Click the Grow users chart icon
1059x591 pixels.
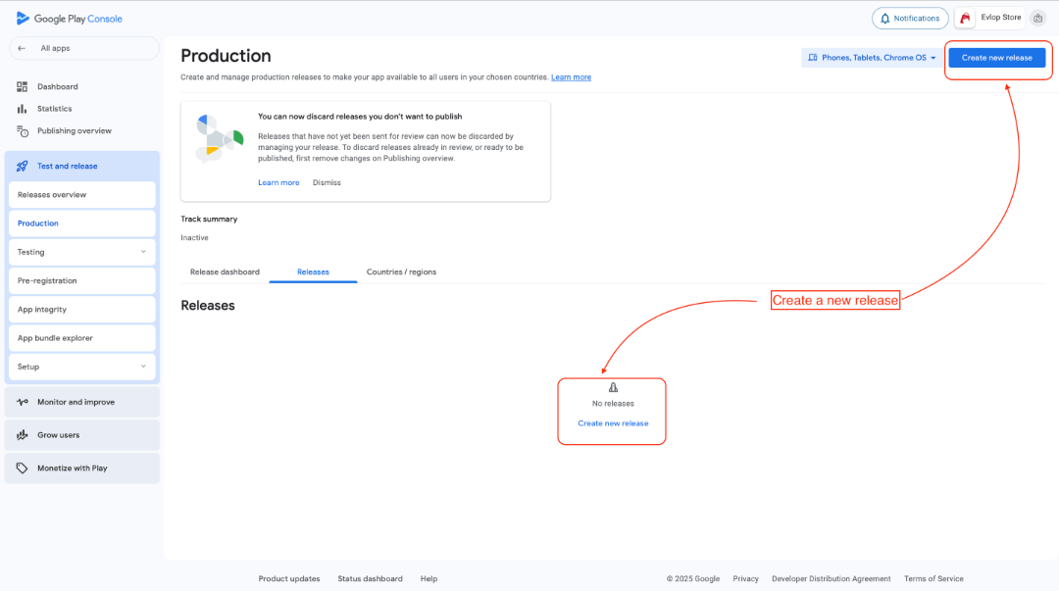[x=23, y=435]
